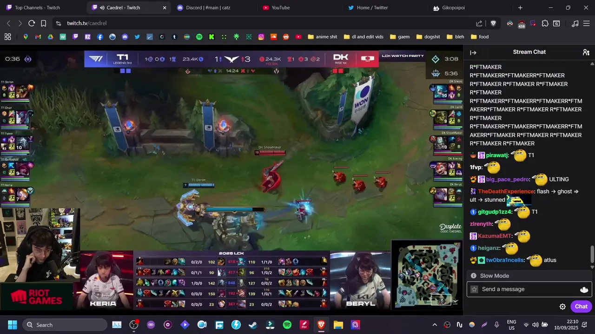Image resolution: width=595 pixels, height=334 pixels.
Task: Open the dl and edit vids folder
Action: [364, 37]
